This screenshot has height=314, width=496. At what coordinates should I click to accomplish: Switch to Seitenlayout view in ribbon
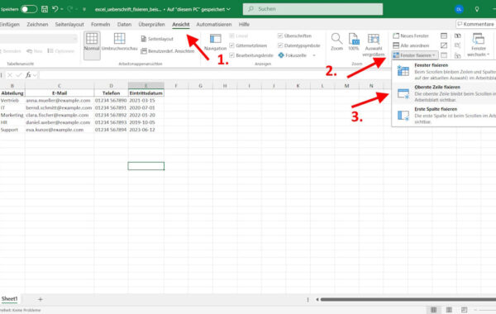point(157,39)
